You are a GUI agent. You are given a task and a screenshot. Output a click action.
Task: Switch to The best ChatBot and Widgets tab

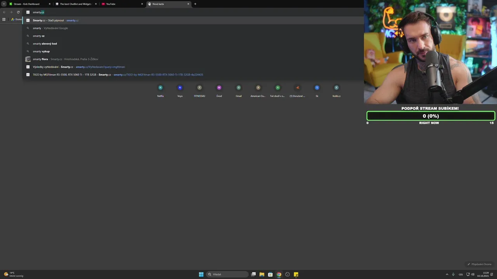point(75,4)
